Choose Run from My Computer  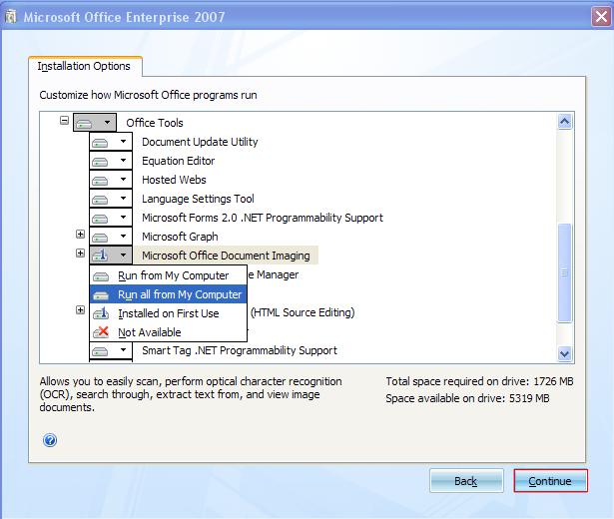[x=169, y=275]
